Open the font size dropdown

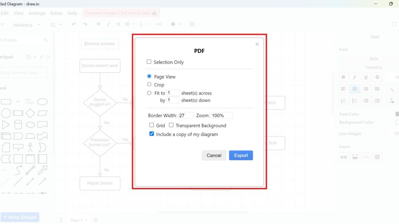[56, 24]
